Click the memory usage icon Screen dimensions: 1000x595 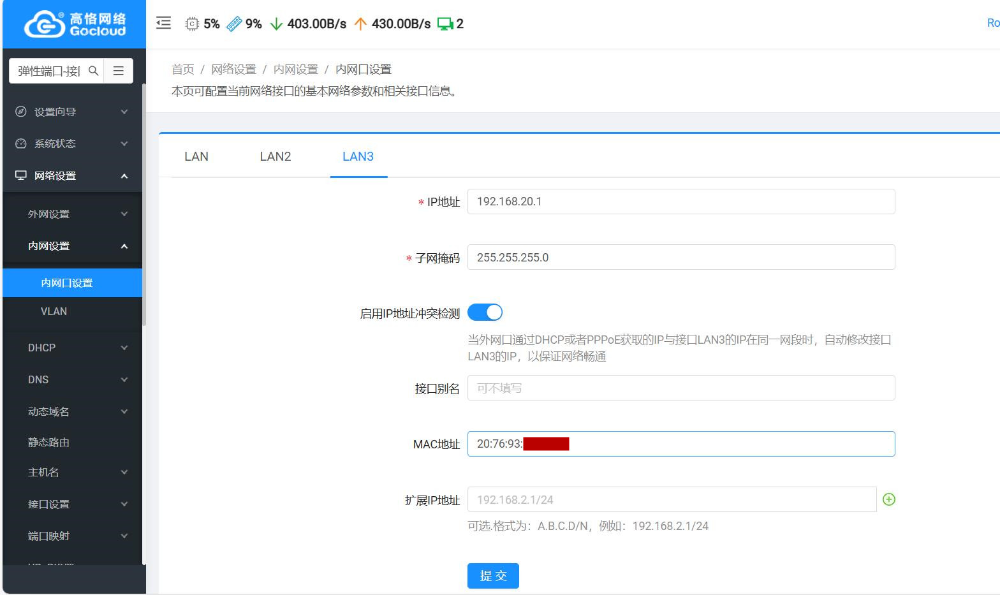click(x=234, y=24)
